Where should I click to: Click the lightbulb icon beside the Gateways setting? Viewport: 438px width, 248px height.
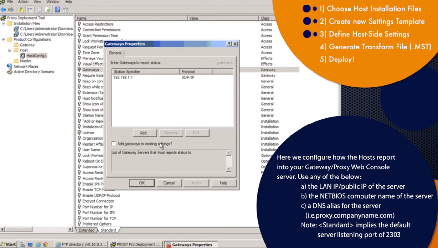click(79, 70)
